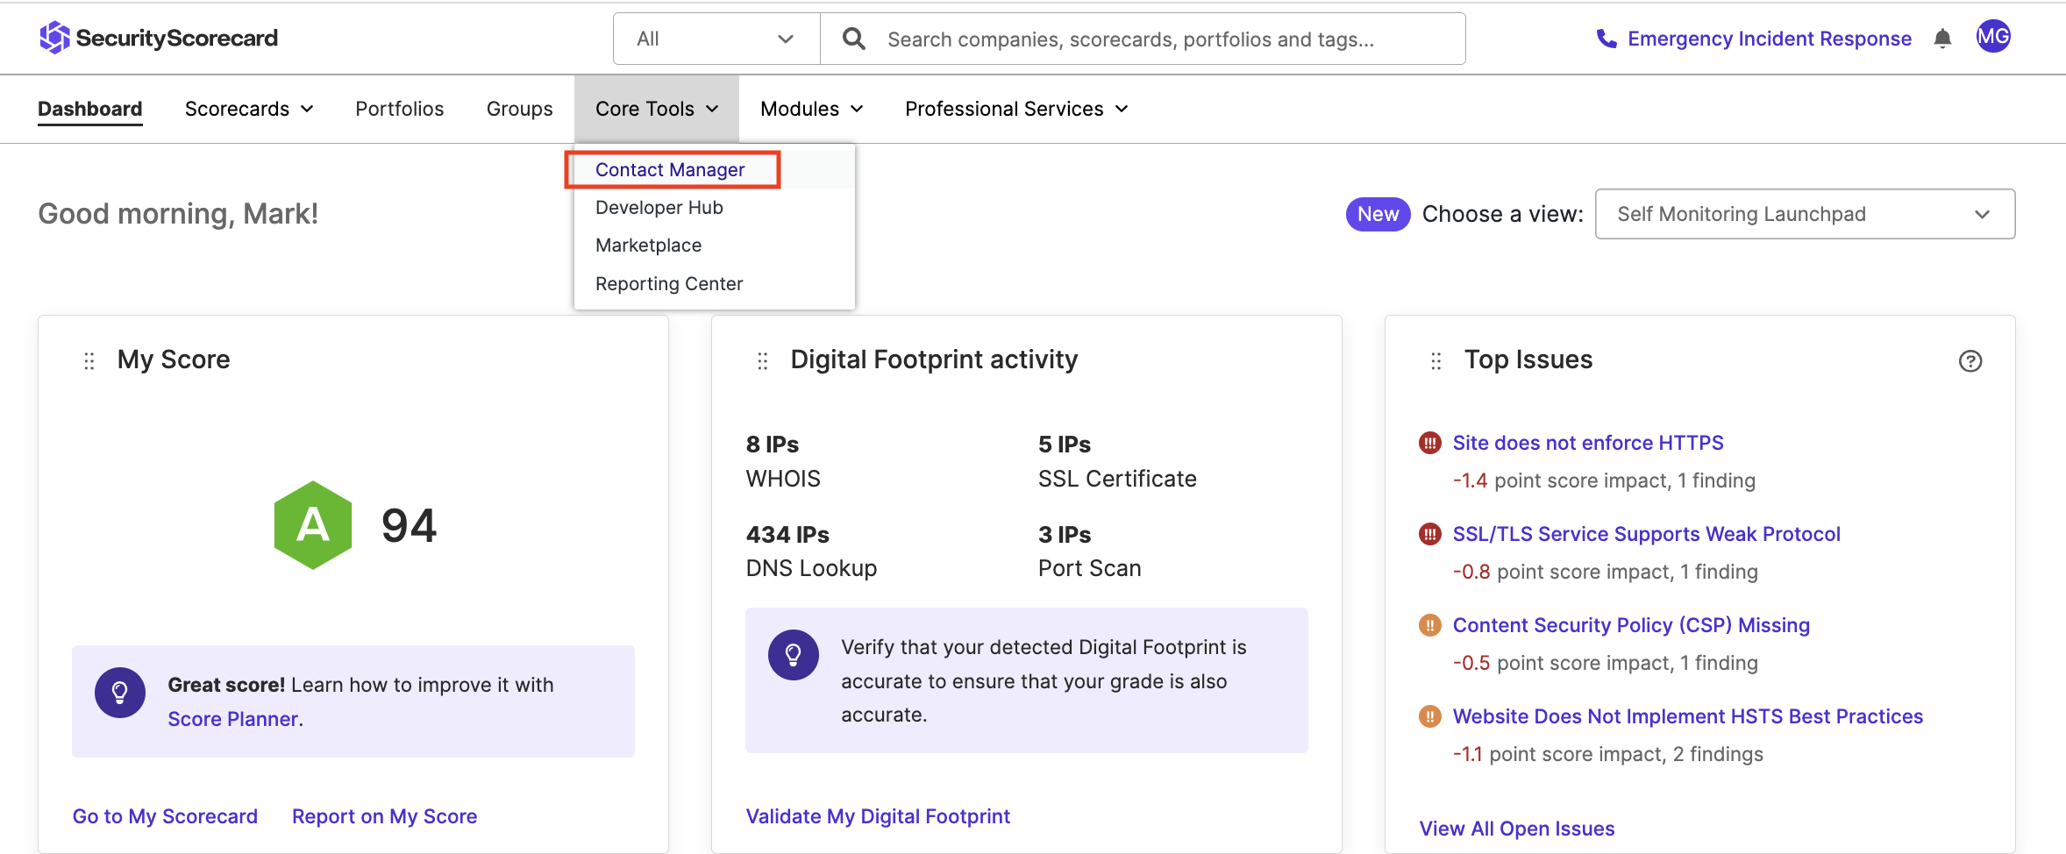Open Website Does Not Implement HSTS Best Practices
Viewport: 2066px width, 854px height.
click(x=1688, y=716)
